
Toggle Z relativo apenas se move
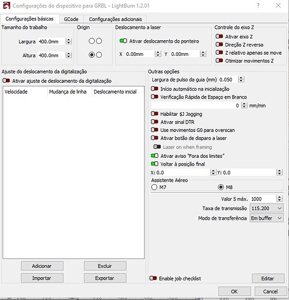coord(219,52)
